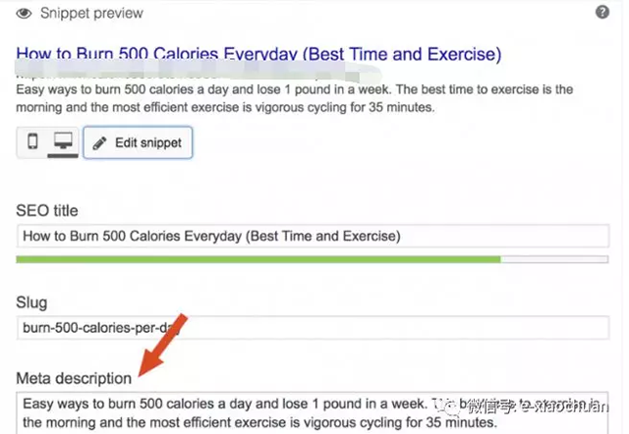Image resolution: width=629 pixels, height=434 pixels.
Task: Focus the SEO title input field
Action: [x=313, y=237]
